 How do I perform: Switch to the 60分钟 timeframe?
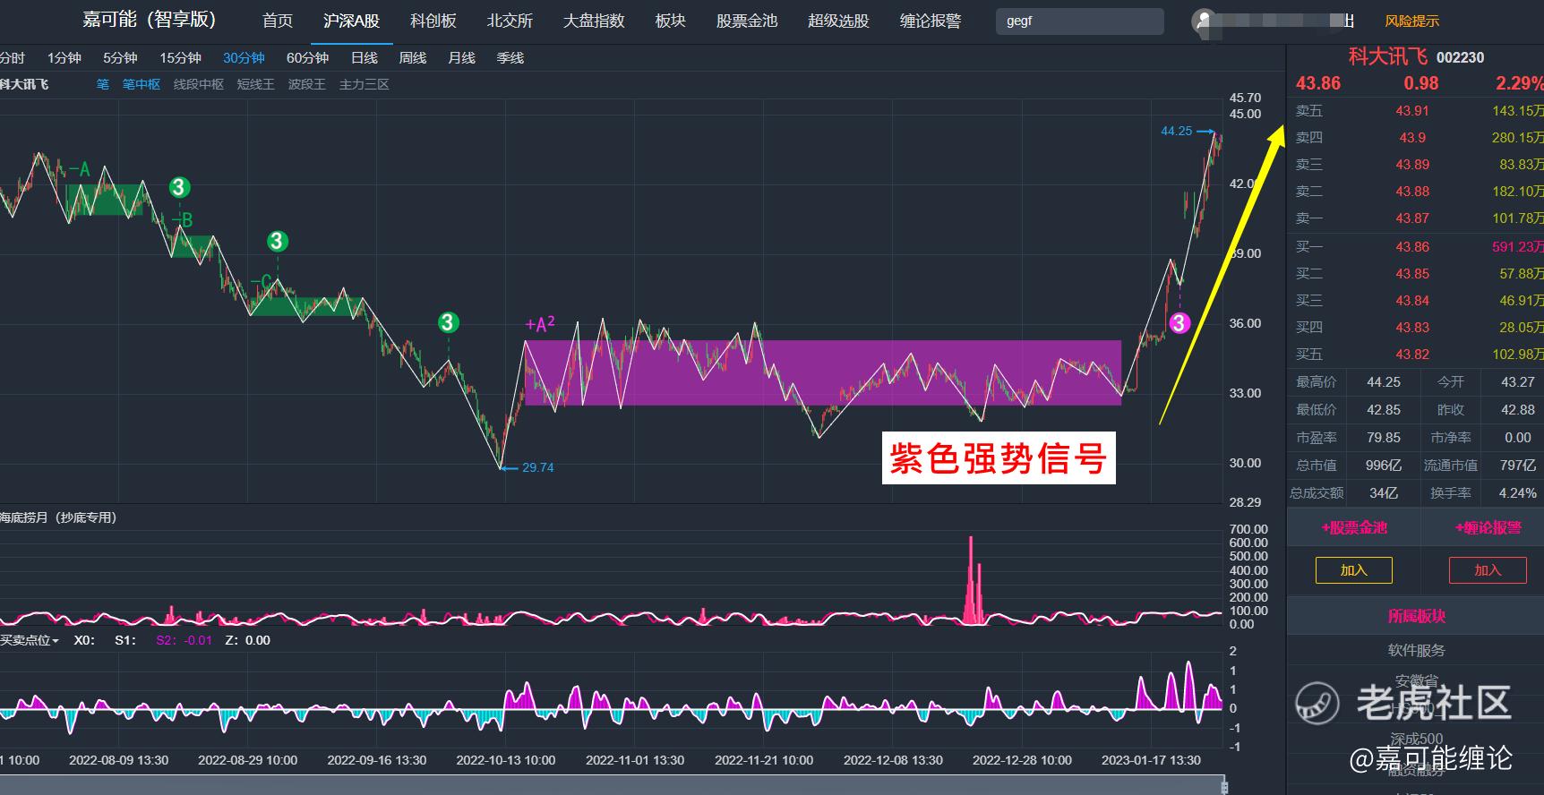(x=308, y=58)
